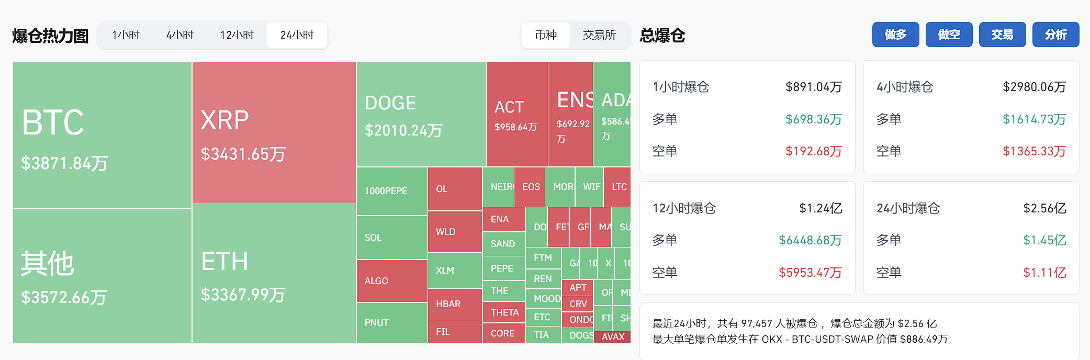Click 24小时 空单 value $1.11亿

click(x=1044, y=273)
